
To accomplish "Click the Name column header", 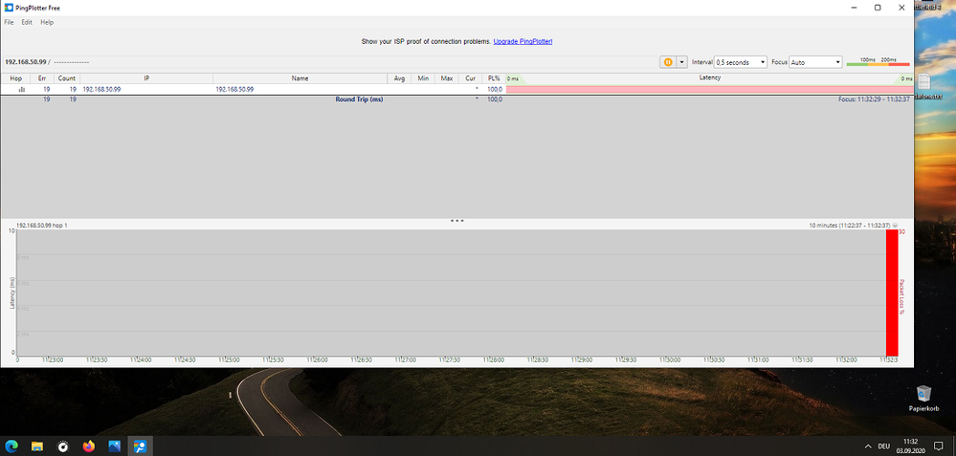I will [300, 78].
